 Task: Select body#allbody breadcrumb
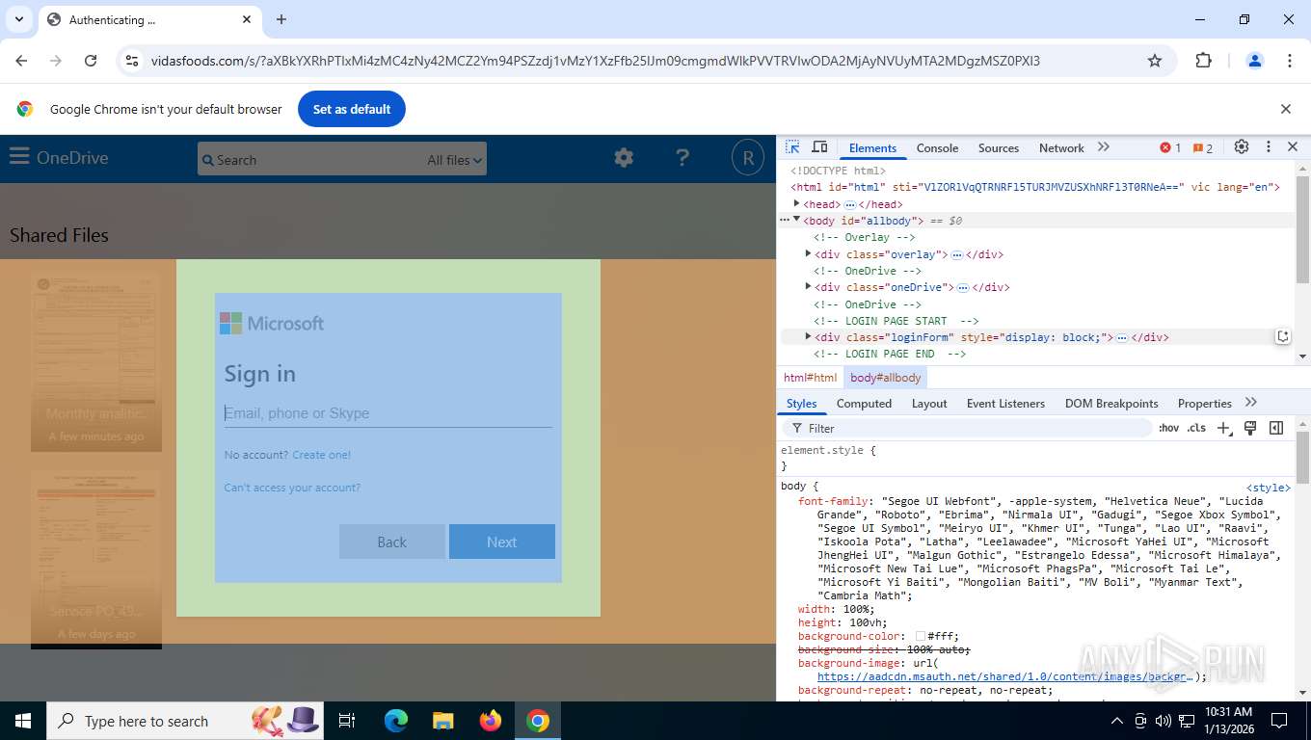(885, 378)
